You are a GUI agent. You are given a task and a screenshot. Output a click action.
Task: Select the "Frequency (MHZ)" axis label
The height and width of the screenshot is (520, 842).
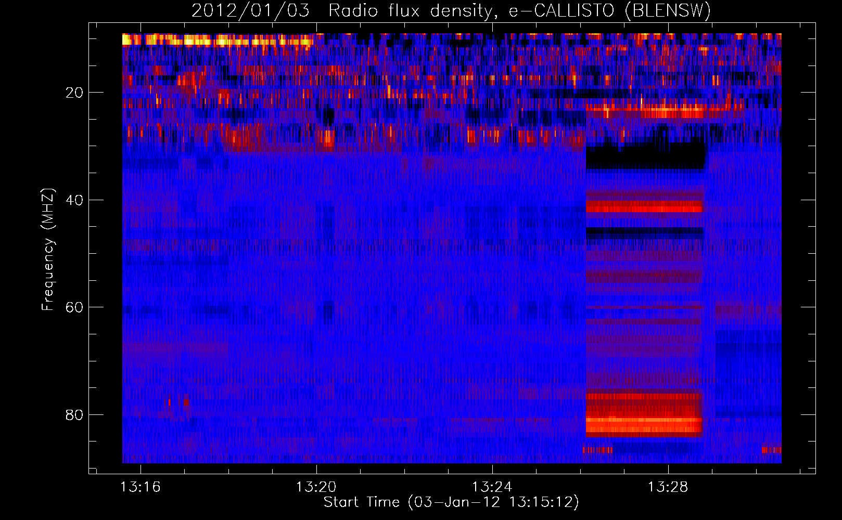pos(48,250)
